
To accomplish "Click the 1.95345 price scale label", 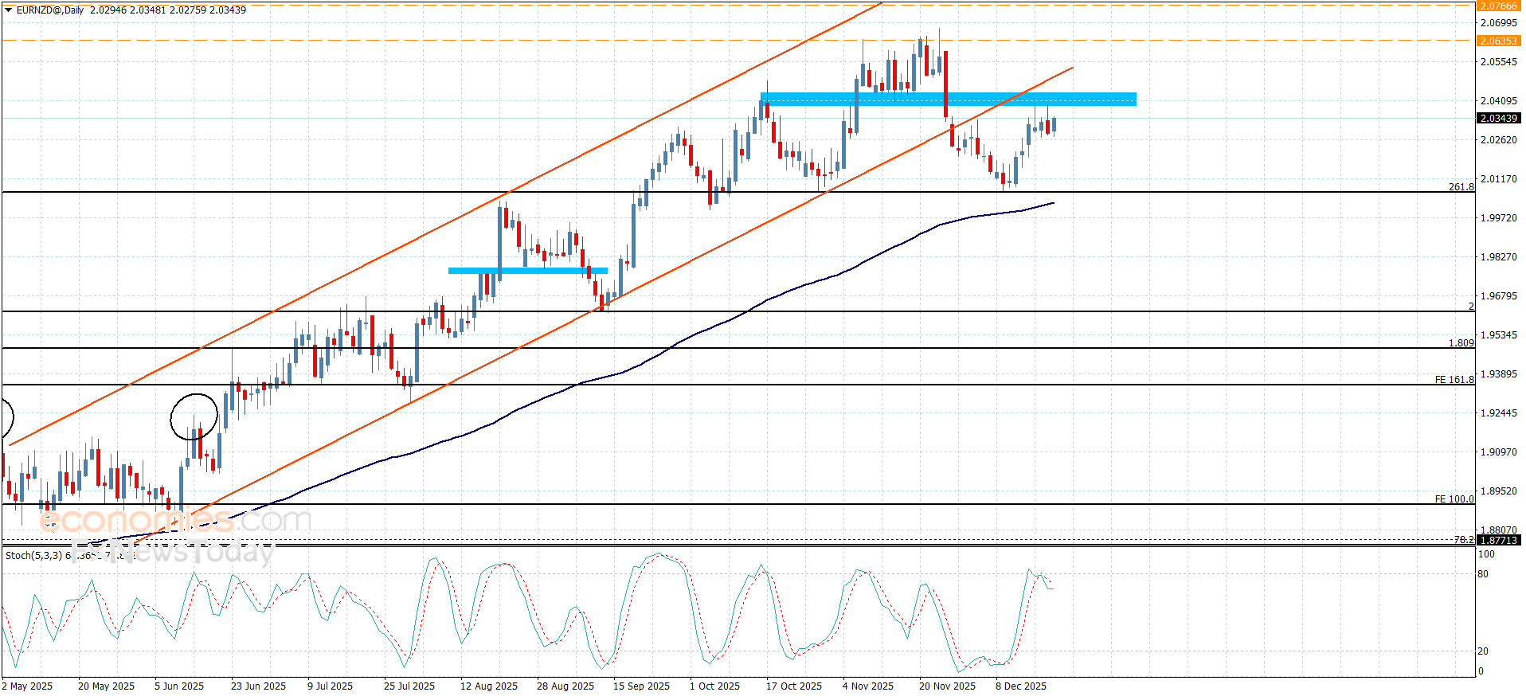I will pos(1498,335).
